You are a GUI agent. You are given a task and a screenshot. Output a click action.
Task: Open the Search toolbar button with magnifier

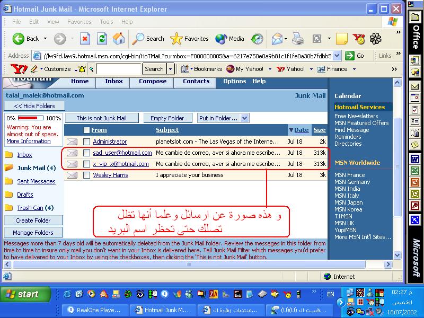pos(148,39)
